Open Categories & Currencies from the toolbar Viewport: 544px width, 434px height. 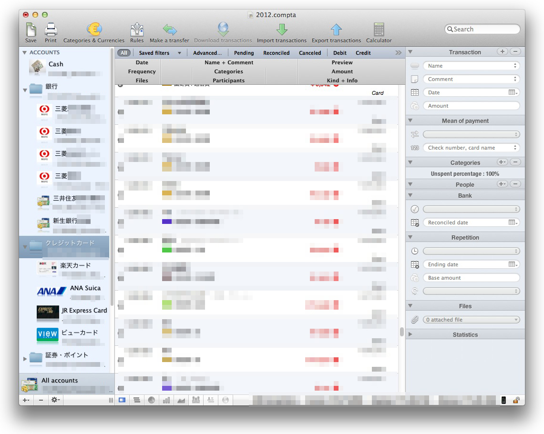click(x=94, y=30)
